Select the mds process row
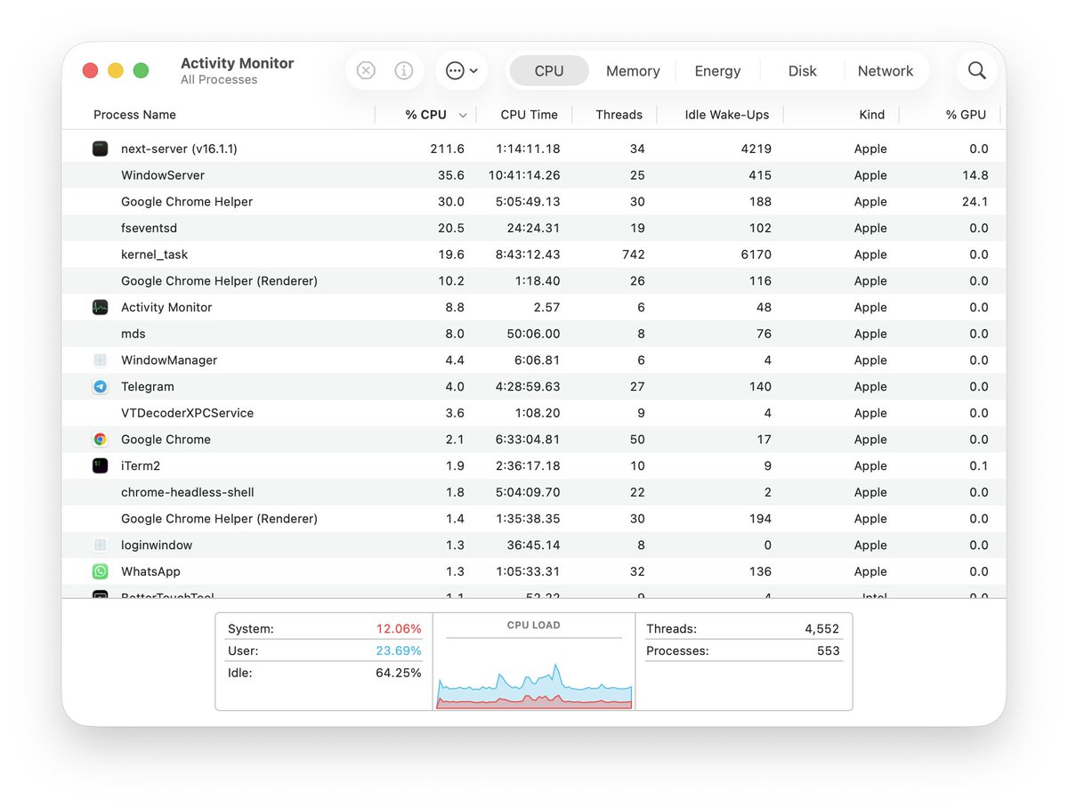Screen dimensions: 1068x808 tap(534, 334)
